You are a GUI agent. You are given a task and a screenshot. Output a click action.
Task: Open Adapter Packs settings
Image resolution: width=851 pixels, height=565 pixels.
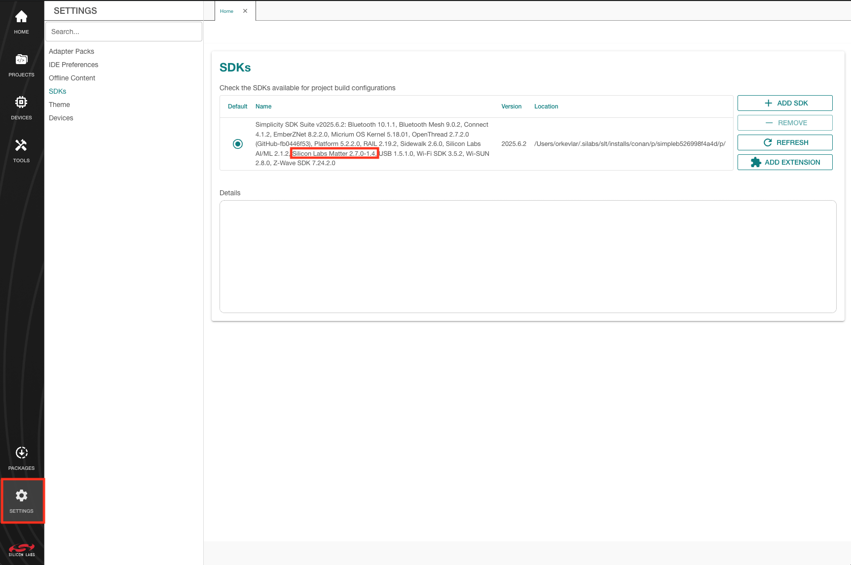pos(71,51)
